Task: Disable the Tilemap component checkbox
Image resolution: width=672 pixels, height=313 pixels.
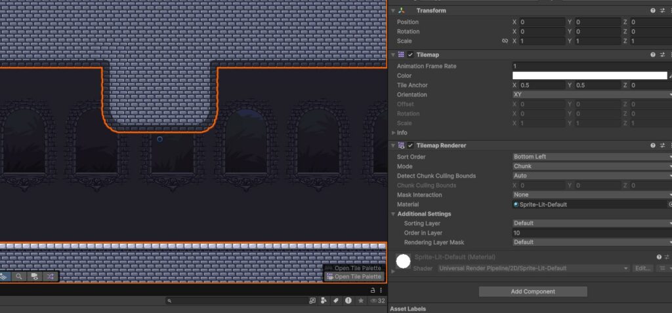Action: pos(411,55)
